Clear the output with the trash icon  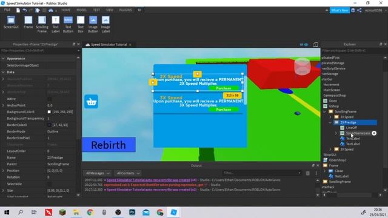307,173
